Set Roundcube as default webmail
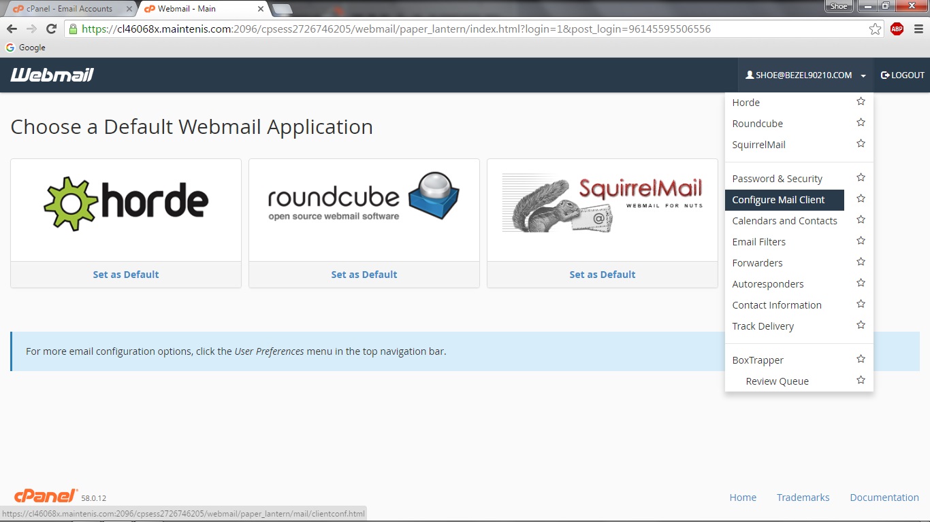Screen dimensions: 930x522 pyautogui.click(x=364, y=275)
